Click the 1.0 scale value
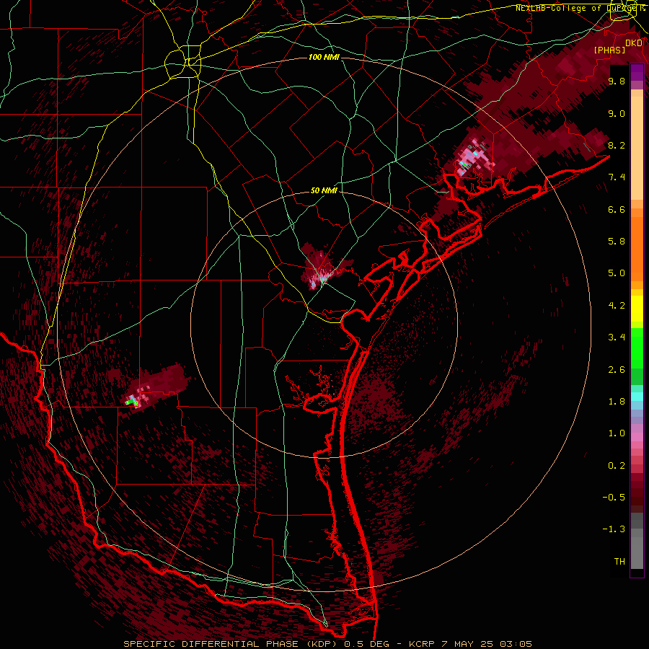Image resolution: width=649 pixels, height=649 pixels. (x=617, y=433)
